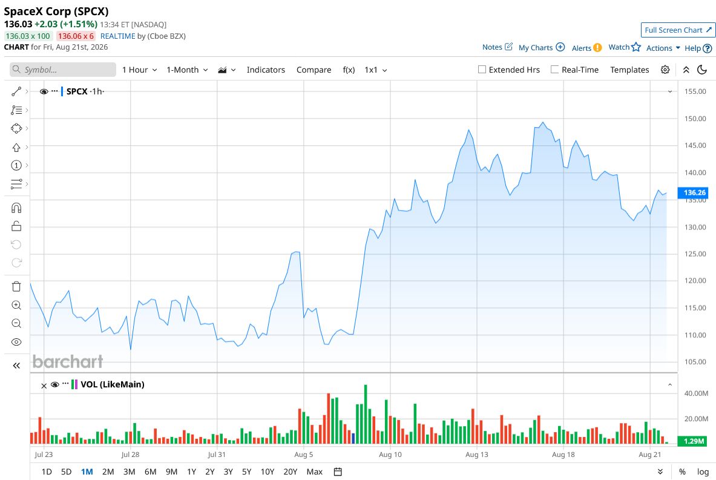Click the 1.29M volume value label
Image resolution: width=716 pixels, height=480 pixels.
click(x=693, y=441)
